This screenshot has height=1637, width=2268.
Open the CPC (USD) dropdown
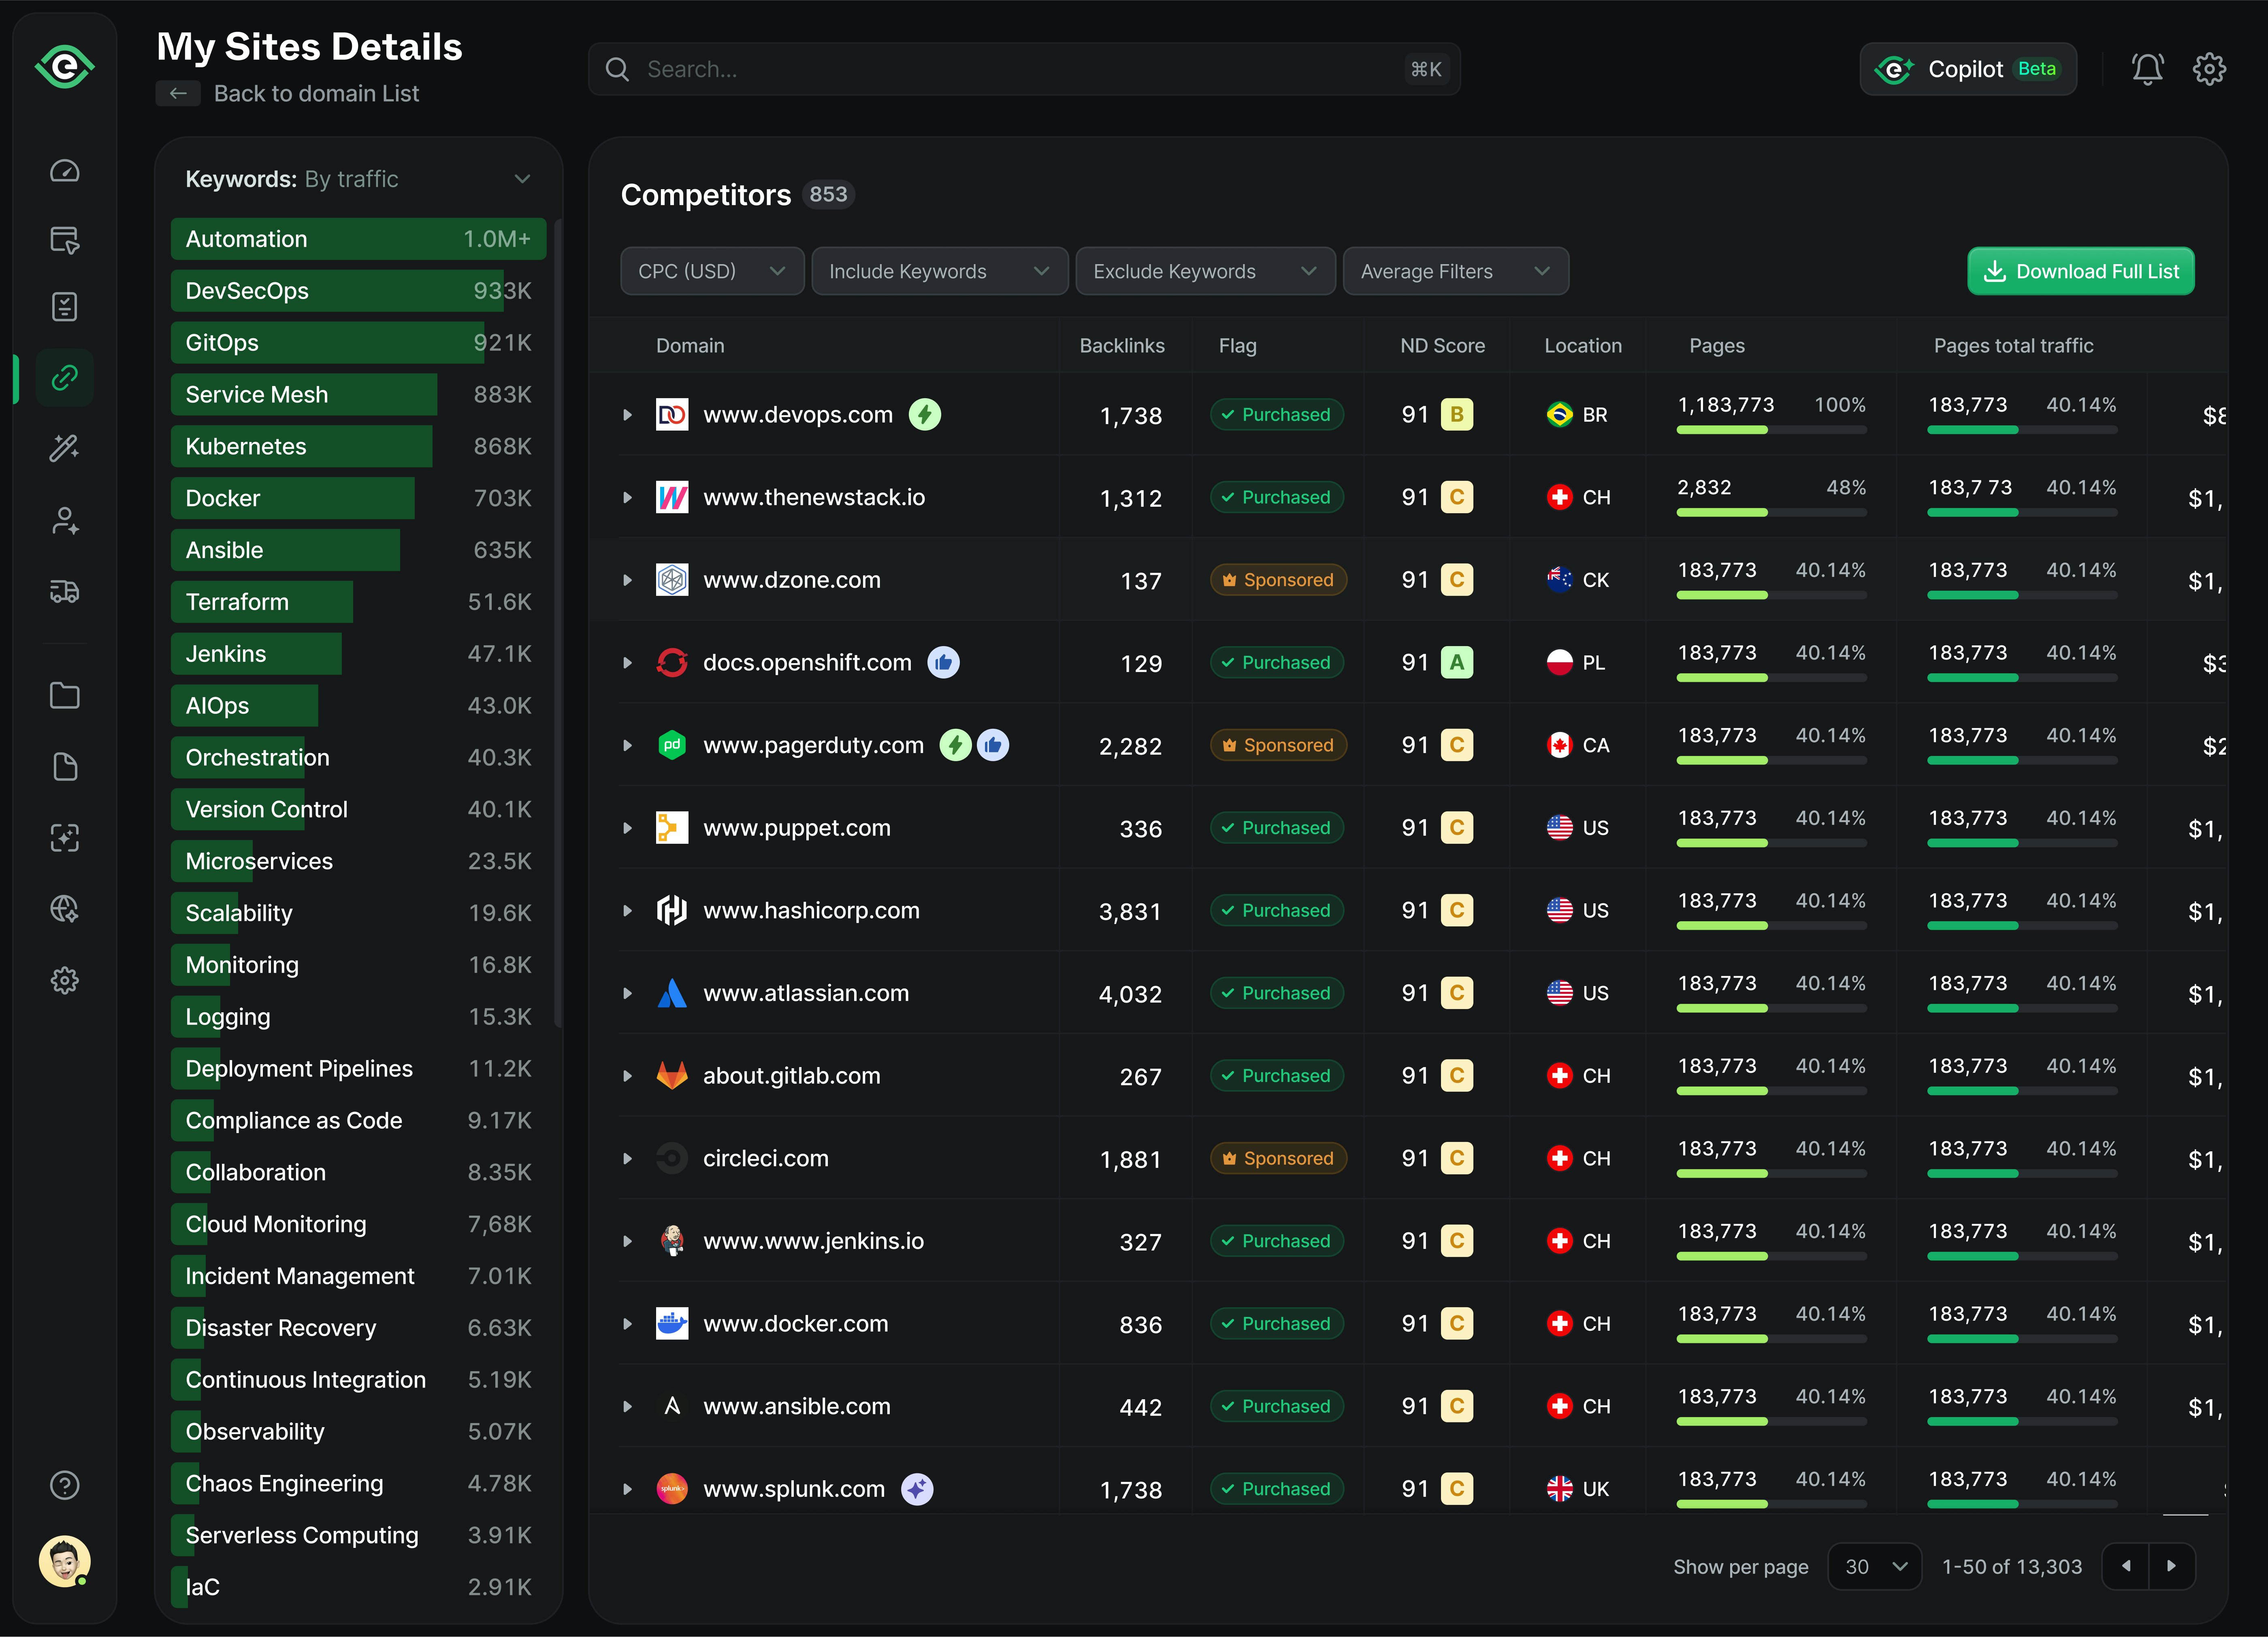tap(711, 271)
